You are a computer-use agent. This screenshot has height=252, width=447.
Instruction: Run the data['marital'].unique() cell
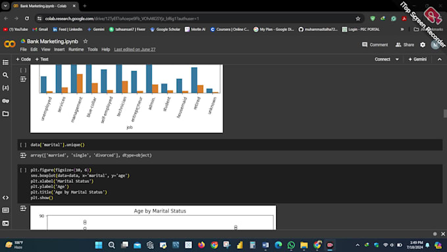[23, 145]
